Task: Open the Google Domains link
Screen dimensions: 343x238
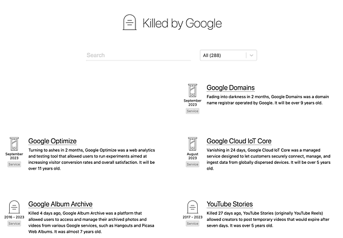Action: [x=230, y=88]
